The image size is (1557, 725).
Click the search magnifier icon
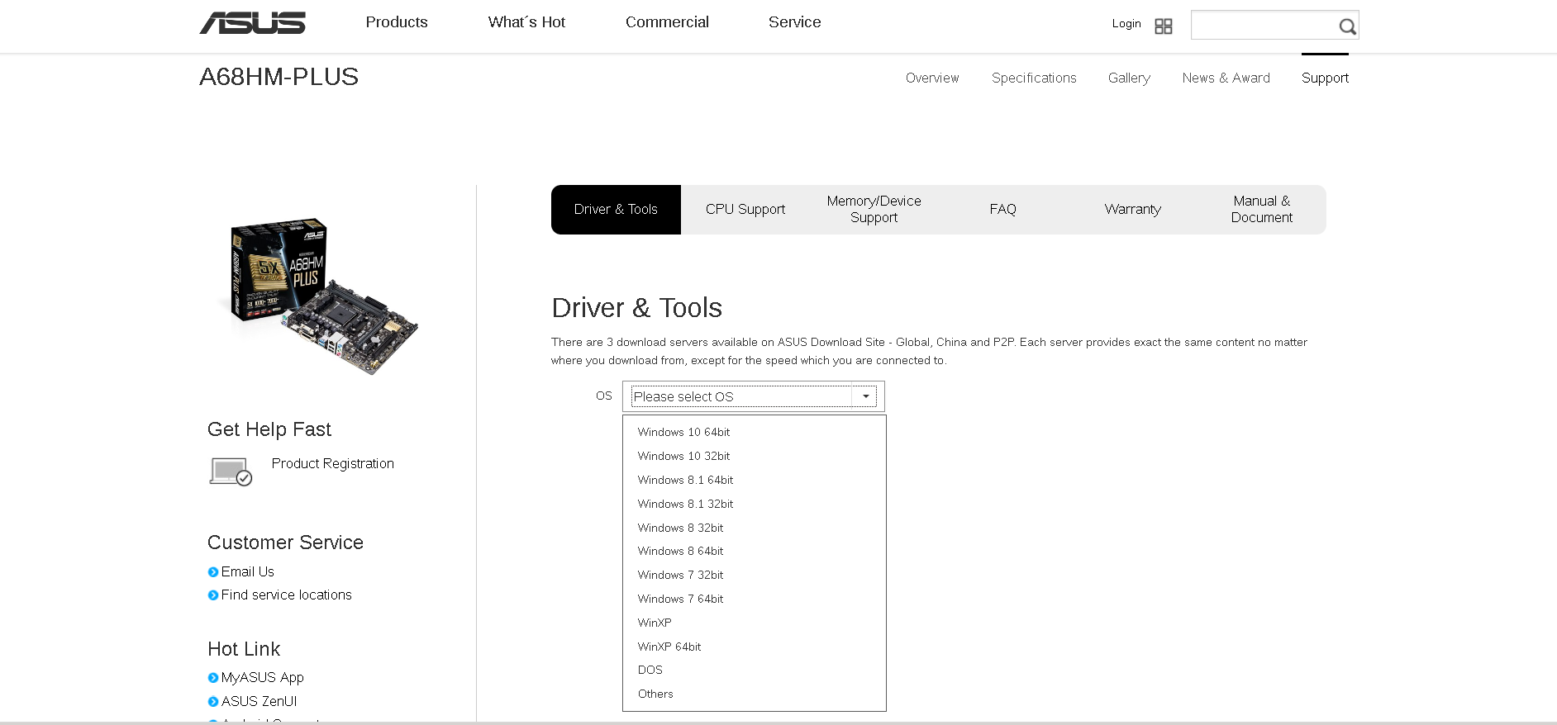click(1347, 26)
